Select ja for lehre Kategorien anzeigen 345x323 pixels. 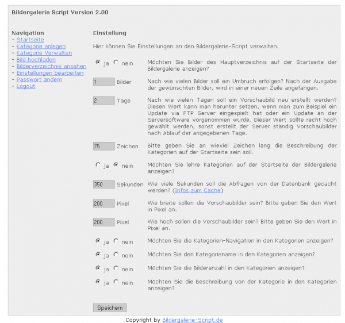point(98,165)
